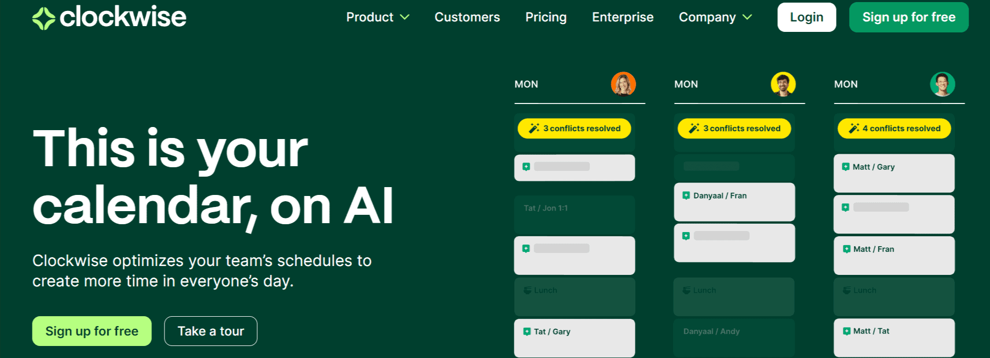Click the magic wand icon in 4 conflicts badge
The image size is (990, 358).
click(x=854, y=129)
